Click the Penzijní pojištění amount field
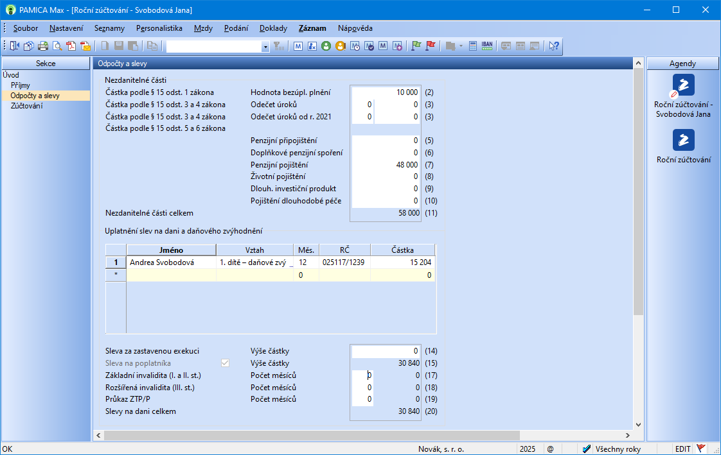This screenshot has height=455, width=721. point(386,165)
